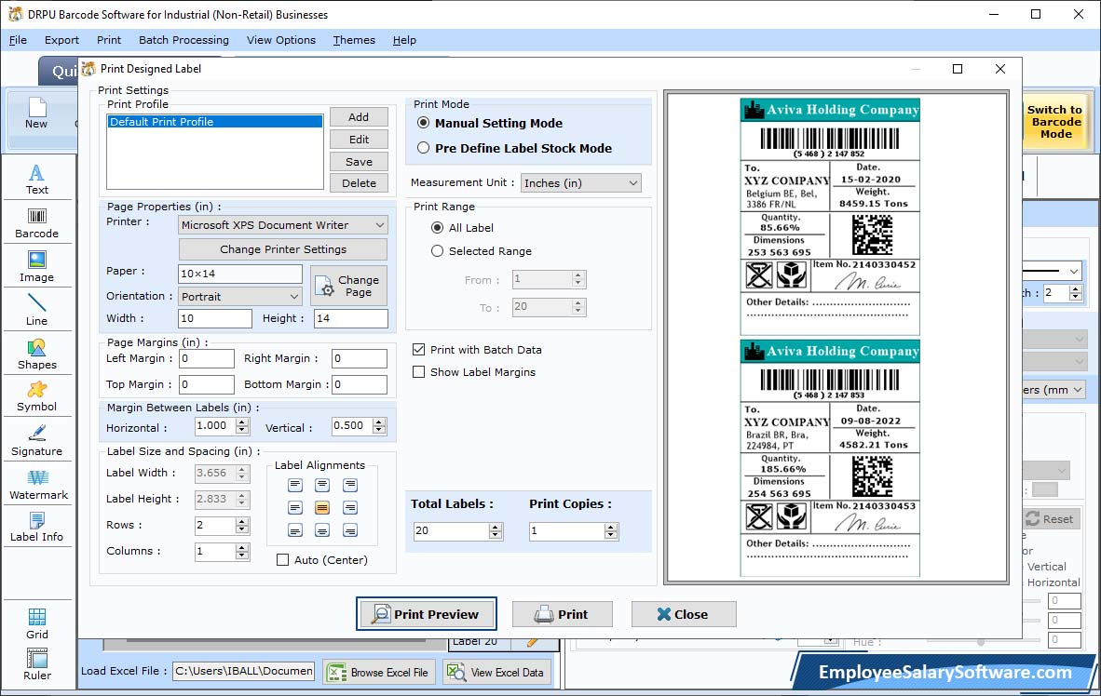
Task: Click the New document icon
Action: pyautogui.click(x=36, y=114)
